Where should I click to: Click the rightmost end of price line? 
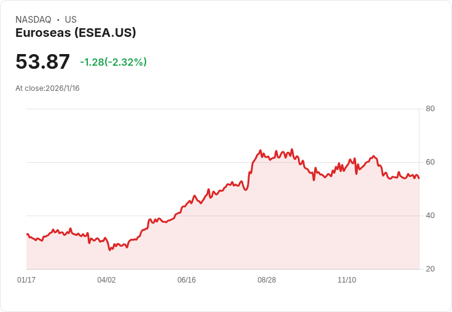point(419,178)
